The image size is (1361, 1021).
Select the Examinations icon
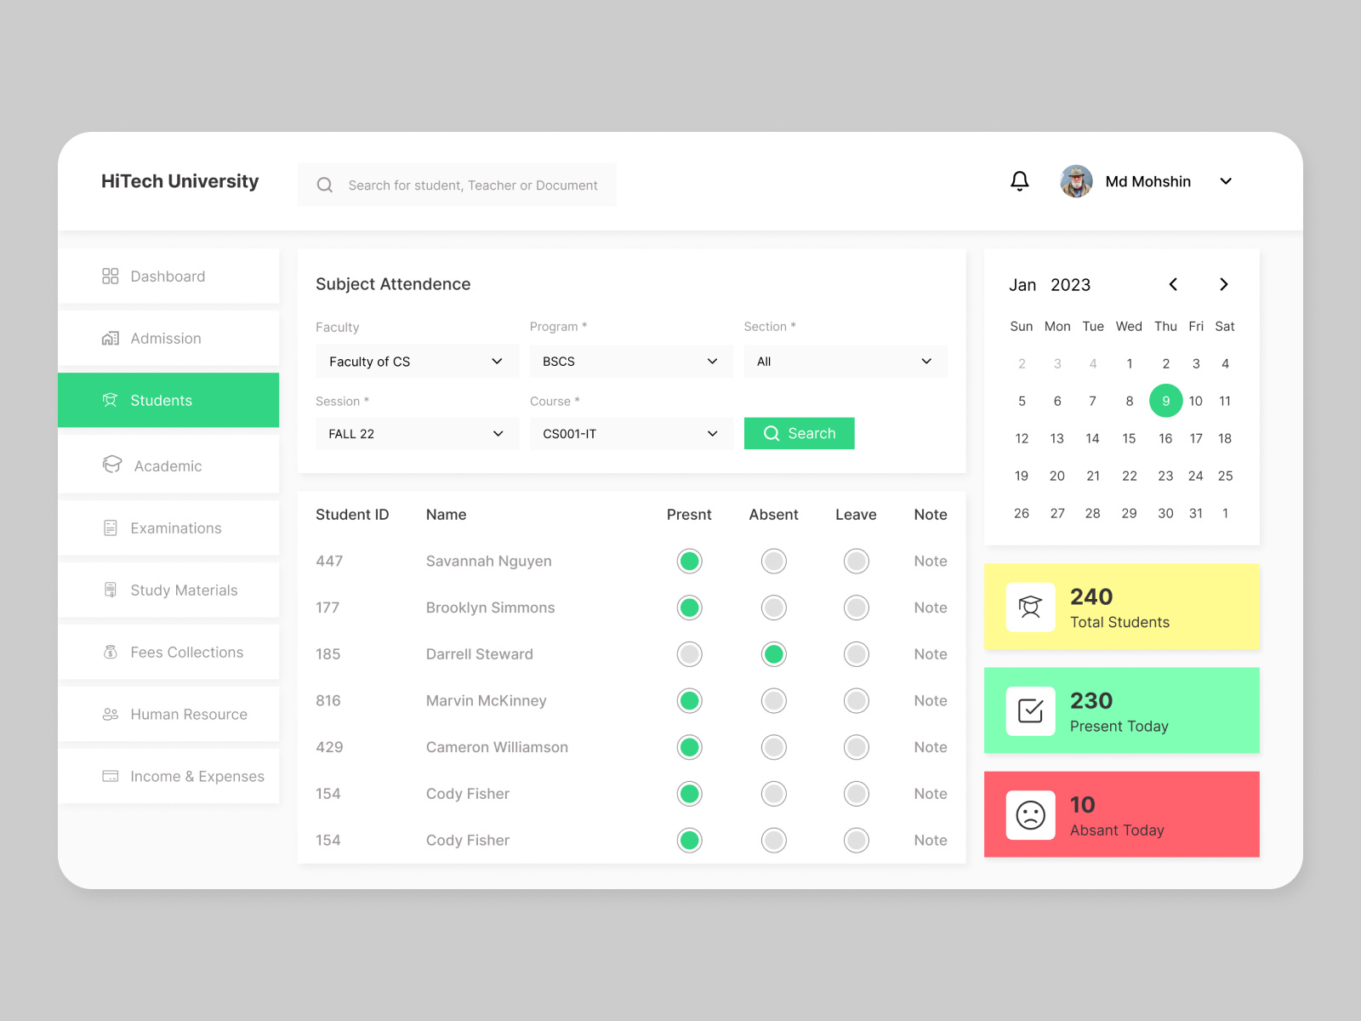tap(110, 528)
